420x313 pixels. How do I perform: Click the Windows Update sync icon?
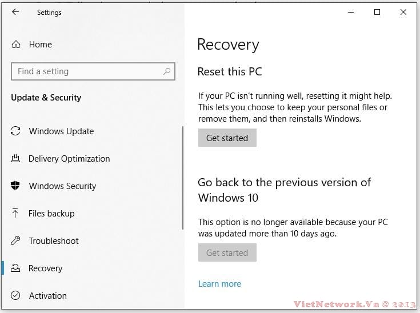coord(16,131)
